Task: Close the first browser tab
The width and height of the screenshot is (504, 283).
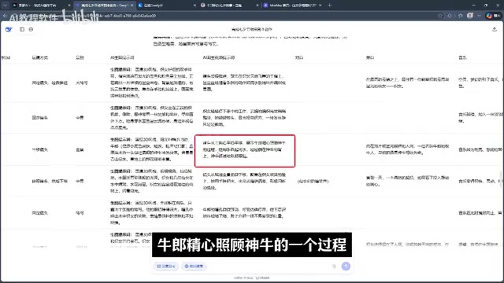Action: (69, 6)
